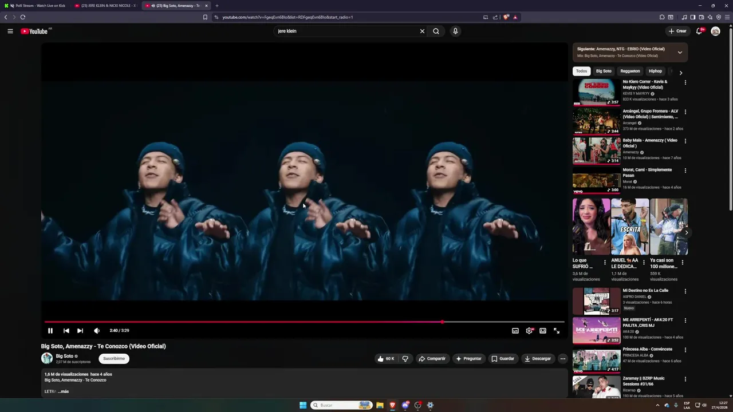Screen dimensions: 733x412
Task: Clear the search box text with the X
Action: [x=422, y=31]
